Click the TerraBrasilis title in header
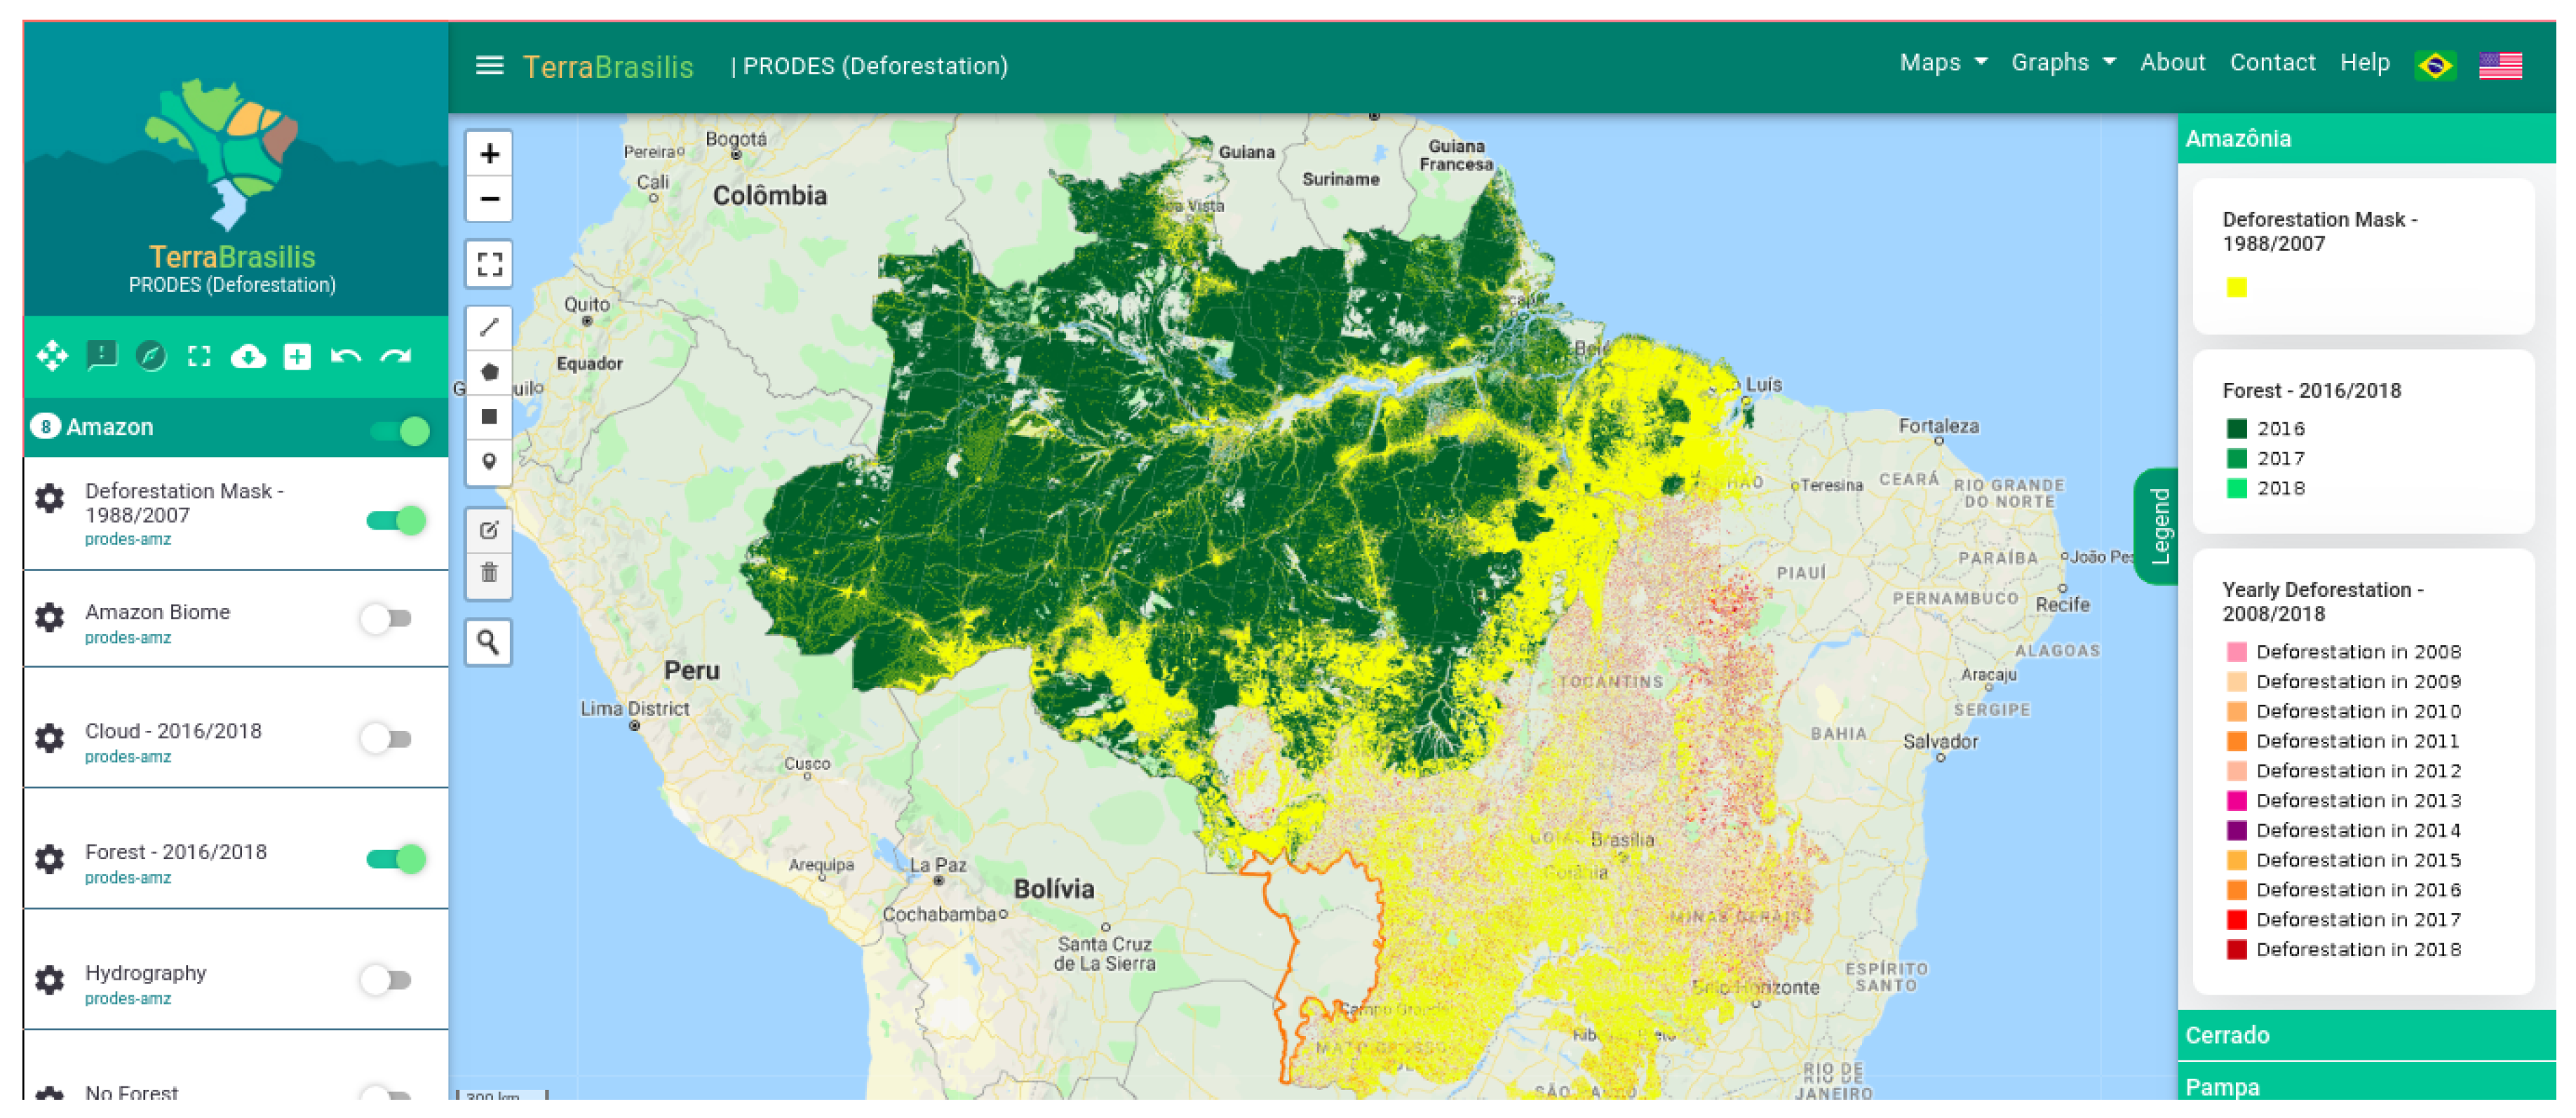Image resolution: width=2576 pixels, height=1118 pixels. click(608, 67)
